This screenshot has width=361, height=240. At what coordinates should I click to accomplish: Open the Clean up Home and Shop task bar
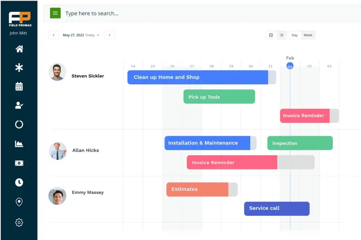click(202, 77)
